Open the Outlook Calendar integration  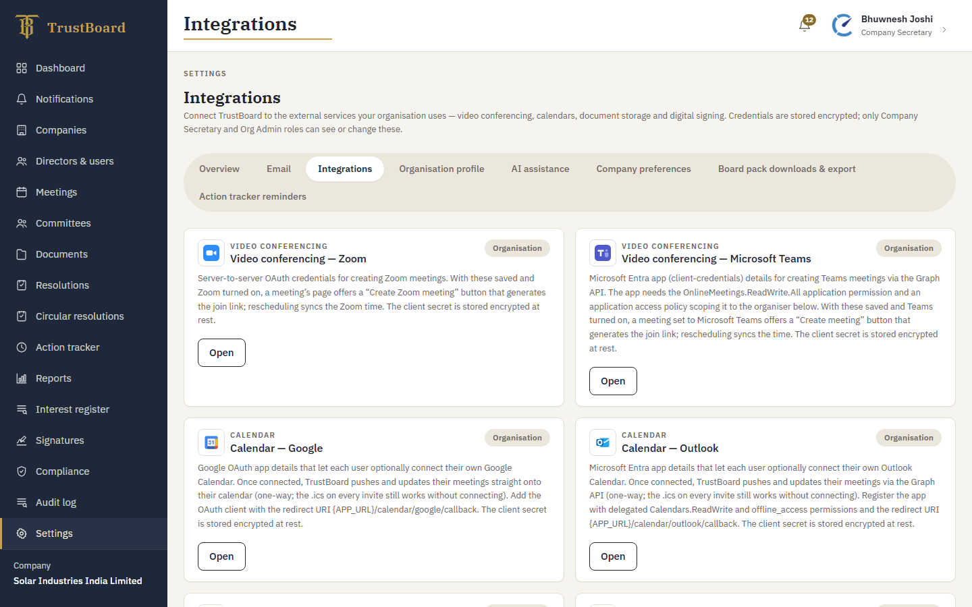point(613,556)
